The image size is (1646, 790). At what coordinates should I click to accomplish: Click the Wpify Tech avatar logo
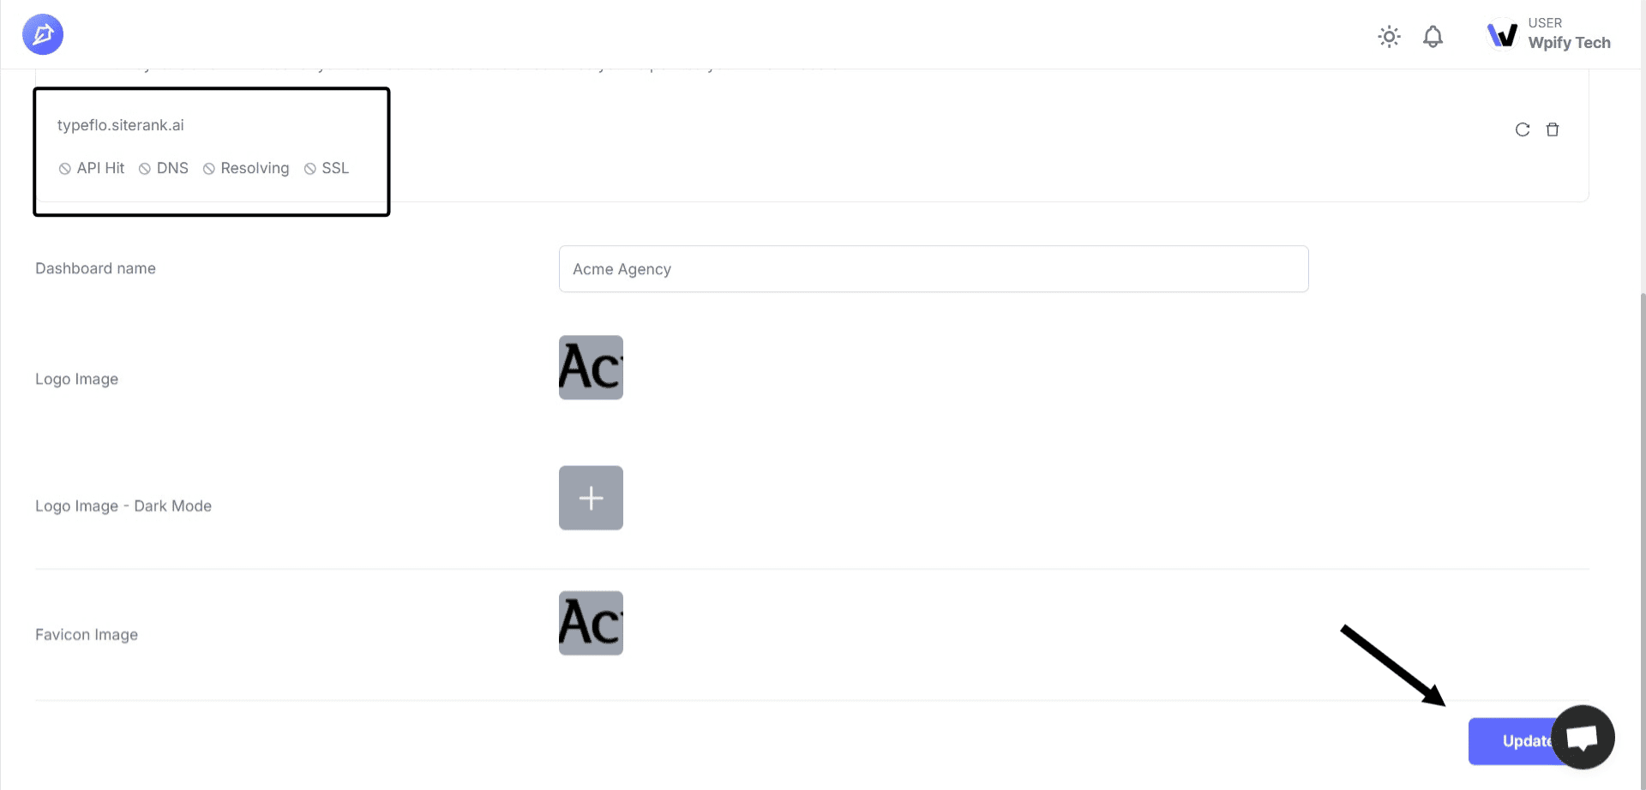tap(1502, 35)
